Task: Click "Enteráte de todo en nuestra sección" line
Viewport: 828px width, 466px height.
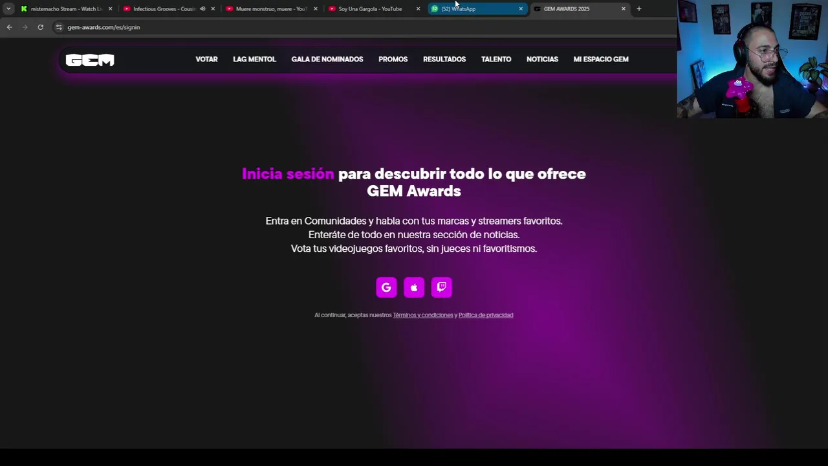Action: [414, 235]
